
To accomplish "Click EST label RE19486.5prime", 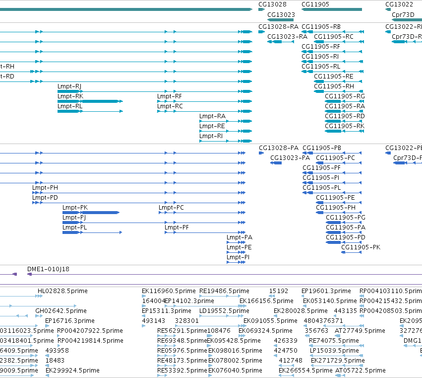I will click(224, 291).
